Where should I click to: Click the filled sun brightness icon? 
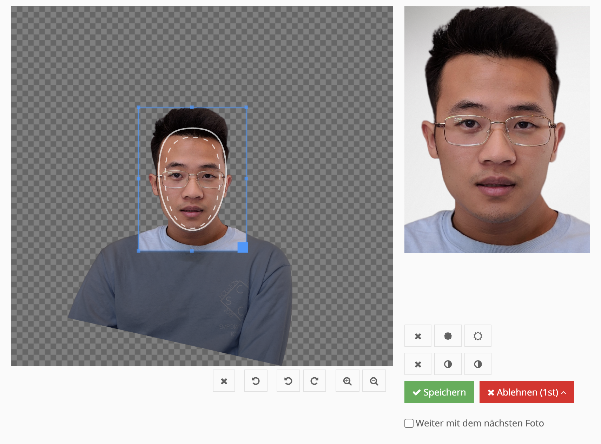(448, 336)
